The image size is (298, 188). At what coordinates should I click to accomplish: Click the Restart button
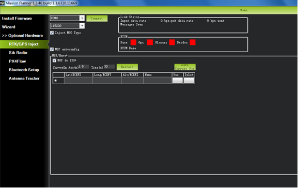(127, 67)
